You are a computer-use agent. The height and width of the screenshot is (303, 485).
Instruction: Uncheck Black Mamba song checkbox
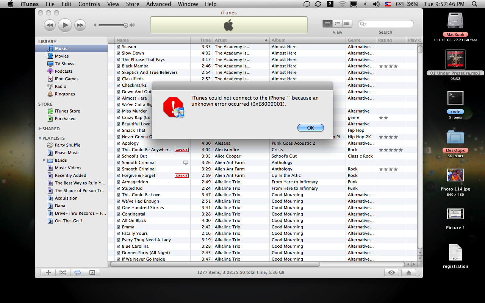click(119, 66)
